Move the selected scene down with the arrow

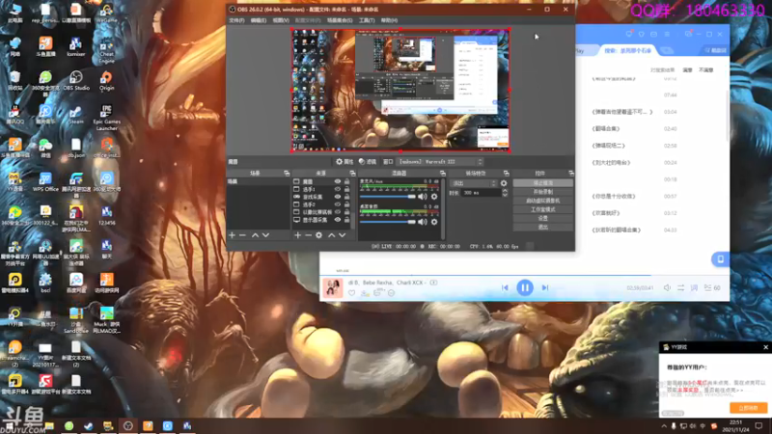(x=265, y=235)
